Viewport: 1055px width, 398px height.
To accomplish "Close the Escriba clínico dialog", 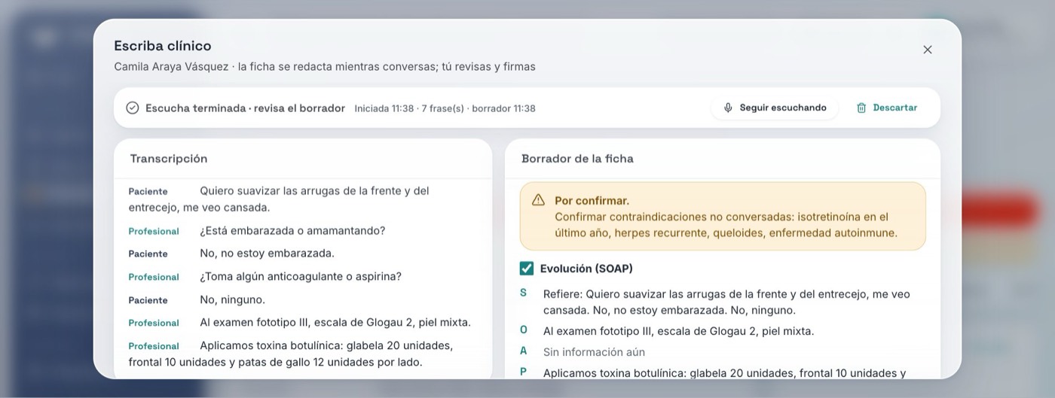I will click(928, 50).
